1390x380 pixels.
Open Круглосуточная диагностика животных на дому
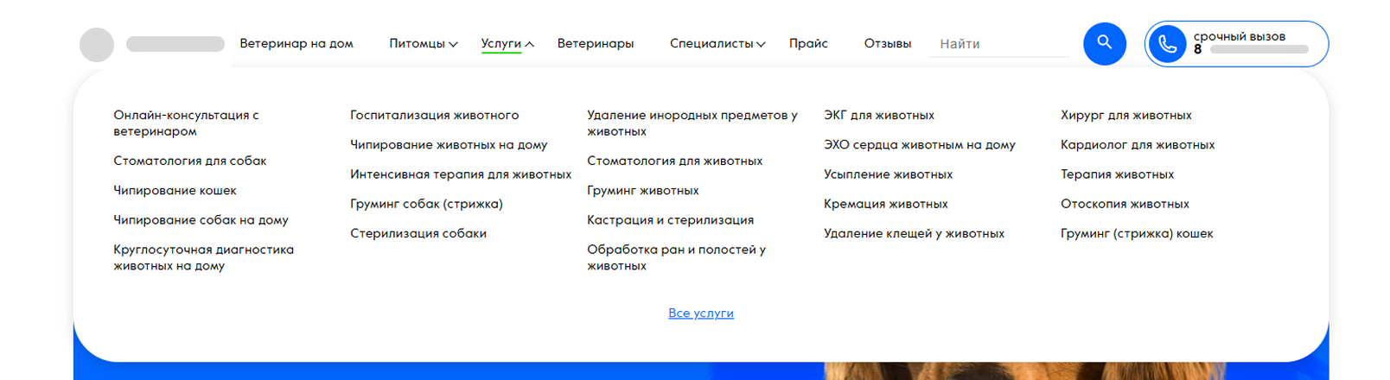[203, 257]
